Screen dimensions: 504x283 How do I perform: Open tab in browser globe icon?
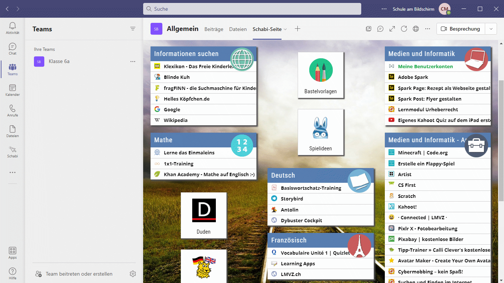click(416, 29)
